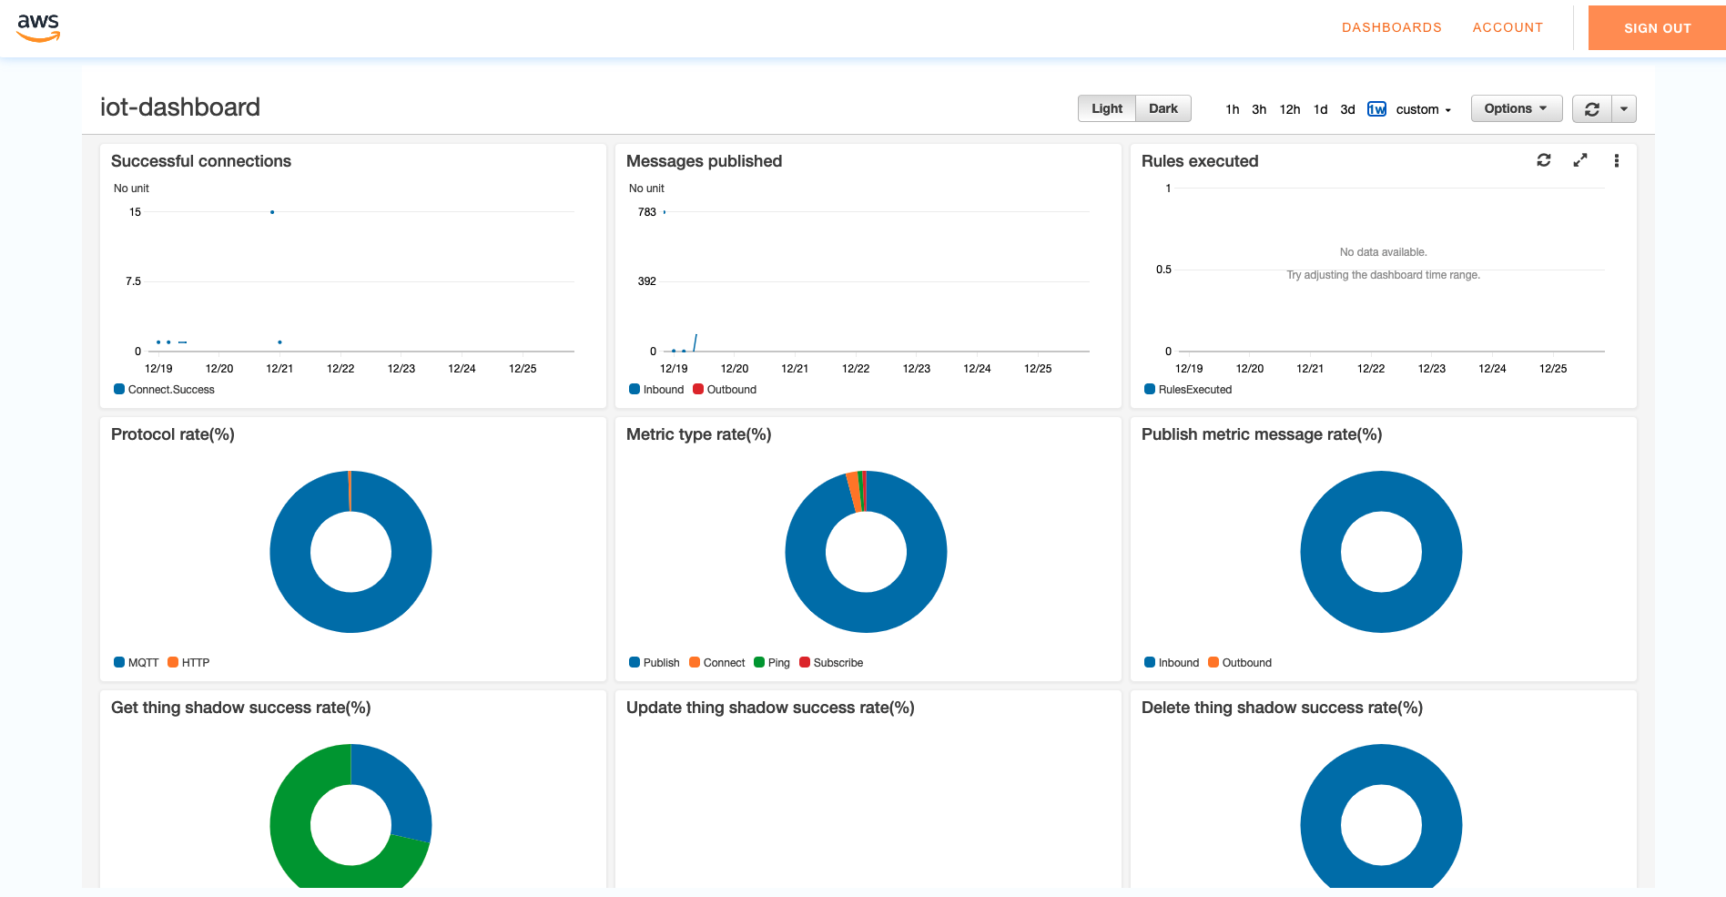Select the 1w time range
This screenshot has width=1726, height=897.
(1376, 109)
